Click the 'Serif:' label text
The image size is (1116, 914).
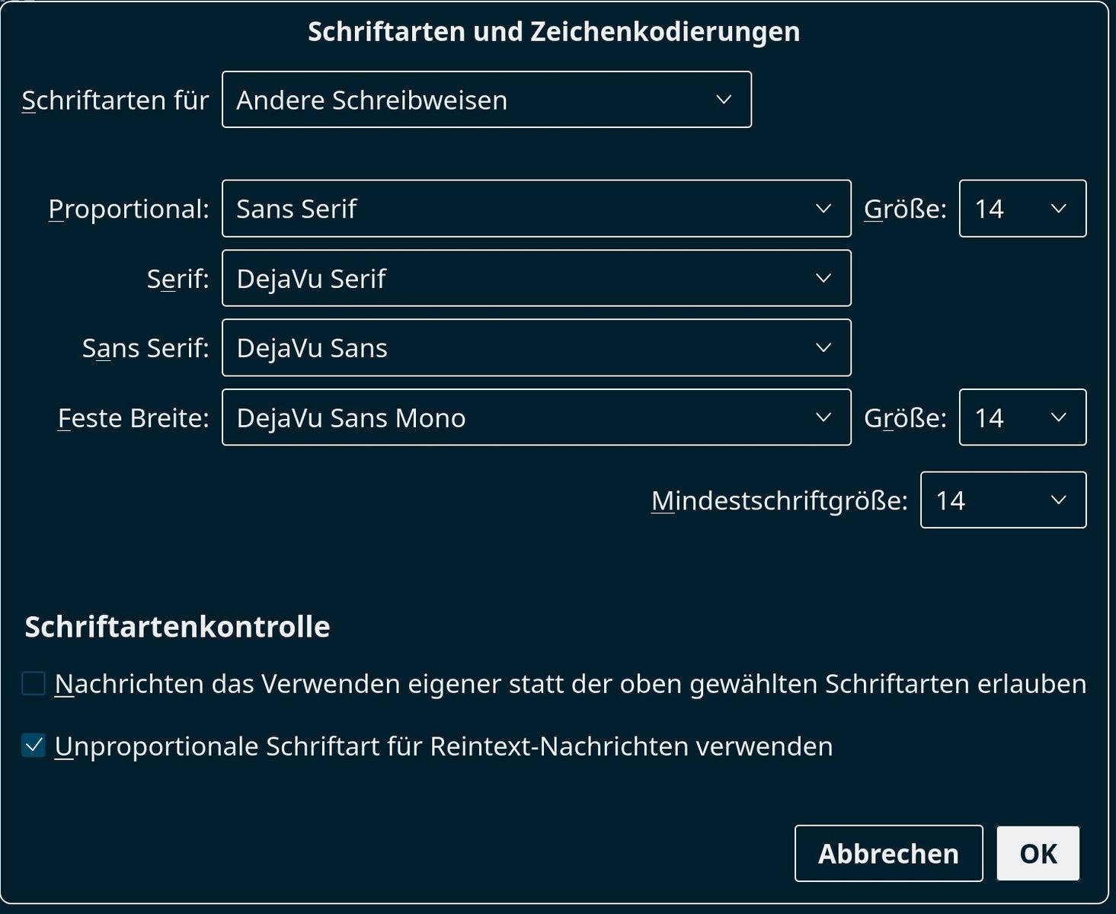pyautogui.click(x=177, y=280)
